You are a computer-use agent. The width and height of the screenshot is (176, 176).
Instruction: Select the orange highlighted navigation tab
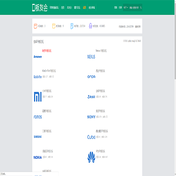(85, 7)
